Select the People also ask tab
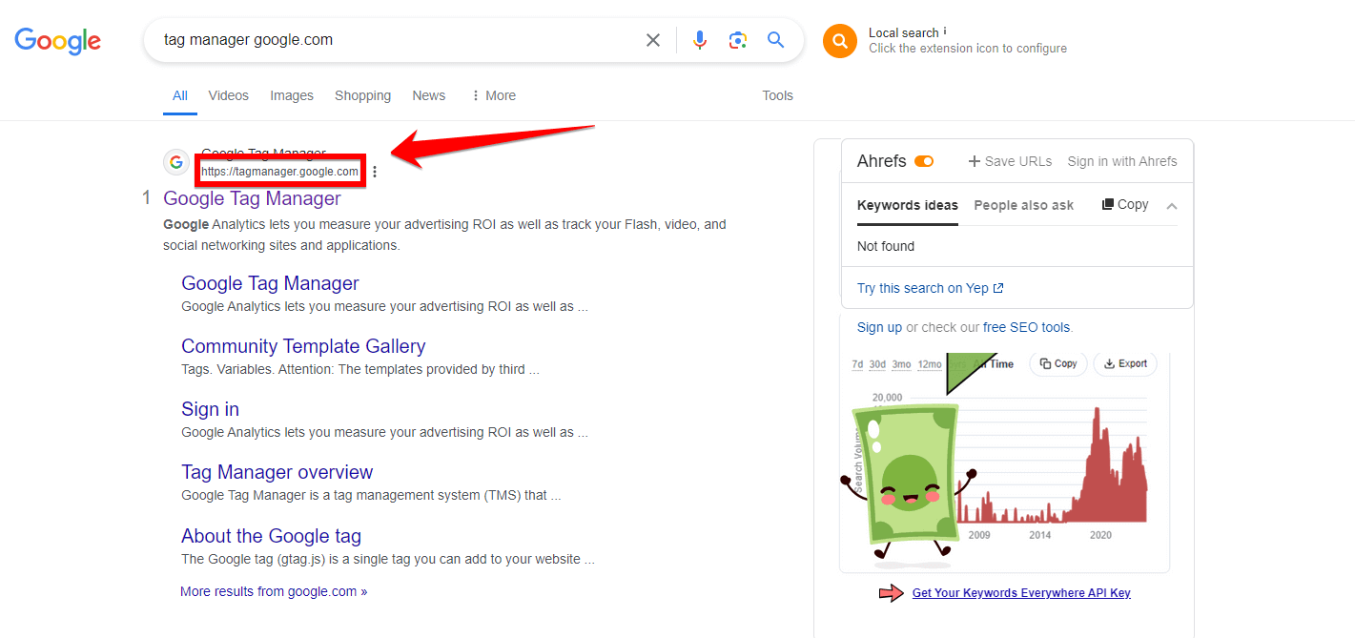This screenshot has width=1355, height=638. (1023, 205)
